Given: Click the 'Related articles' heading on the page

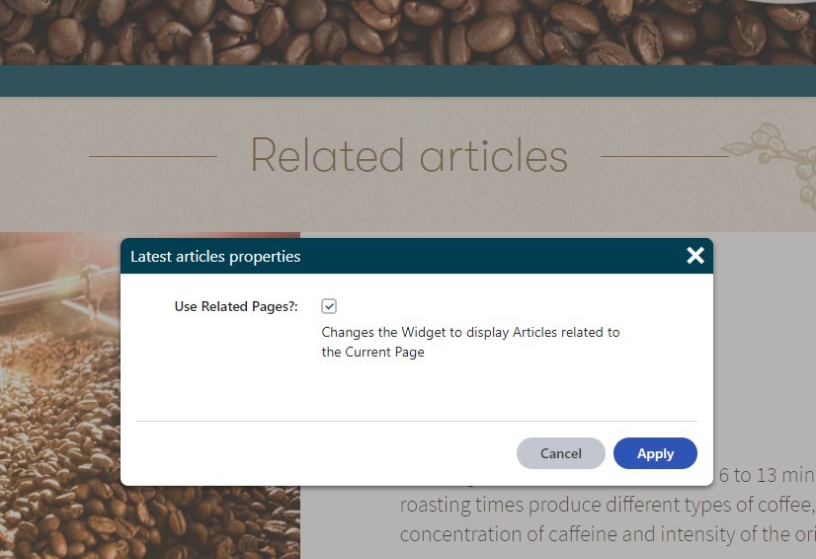Looking at the screenshot, I should pos(409,155).
